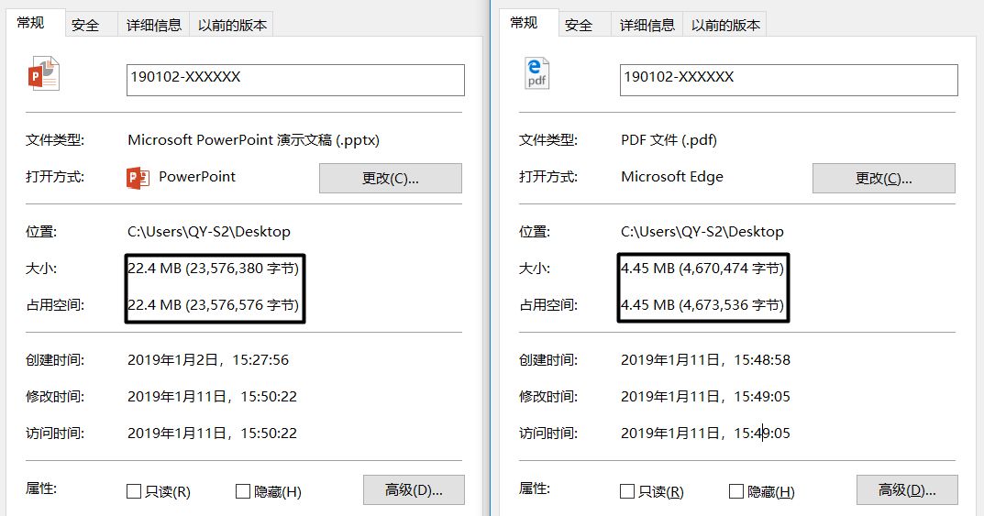The height and width of the screenshot is (516, 984).
Task: Click accessed time value in pptx window
Action: click(x=212, y=433)
